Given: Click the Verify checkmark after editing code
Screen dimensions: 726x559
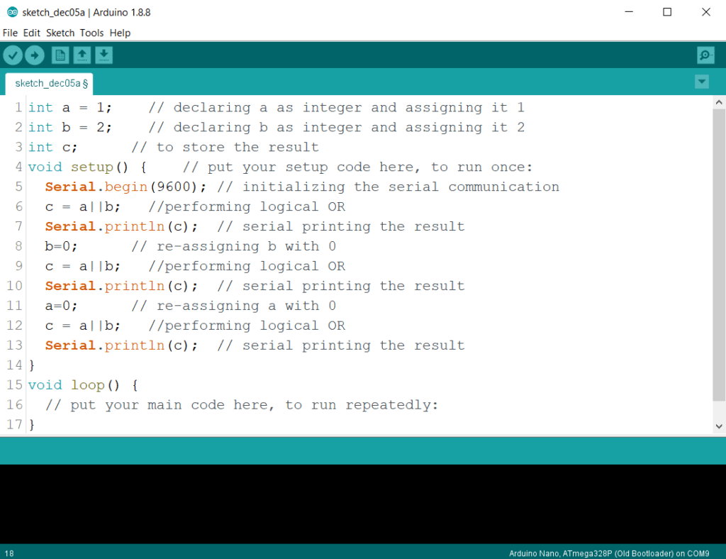Looking at the screenshot, I should coord(13,55).
